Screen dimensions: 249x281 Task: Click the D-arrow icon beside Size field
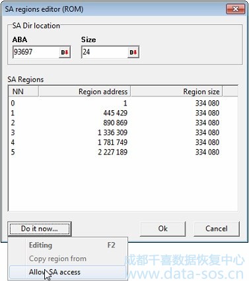tap(133, 52)
